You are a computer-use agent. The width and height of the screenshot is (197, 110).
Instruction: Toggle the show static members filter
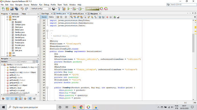click(x=12, y=99)
